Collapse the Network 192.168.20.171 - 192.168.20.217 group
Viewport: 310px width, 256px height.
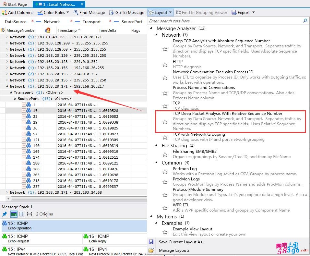(x=7, y=87)
